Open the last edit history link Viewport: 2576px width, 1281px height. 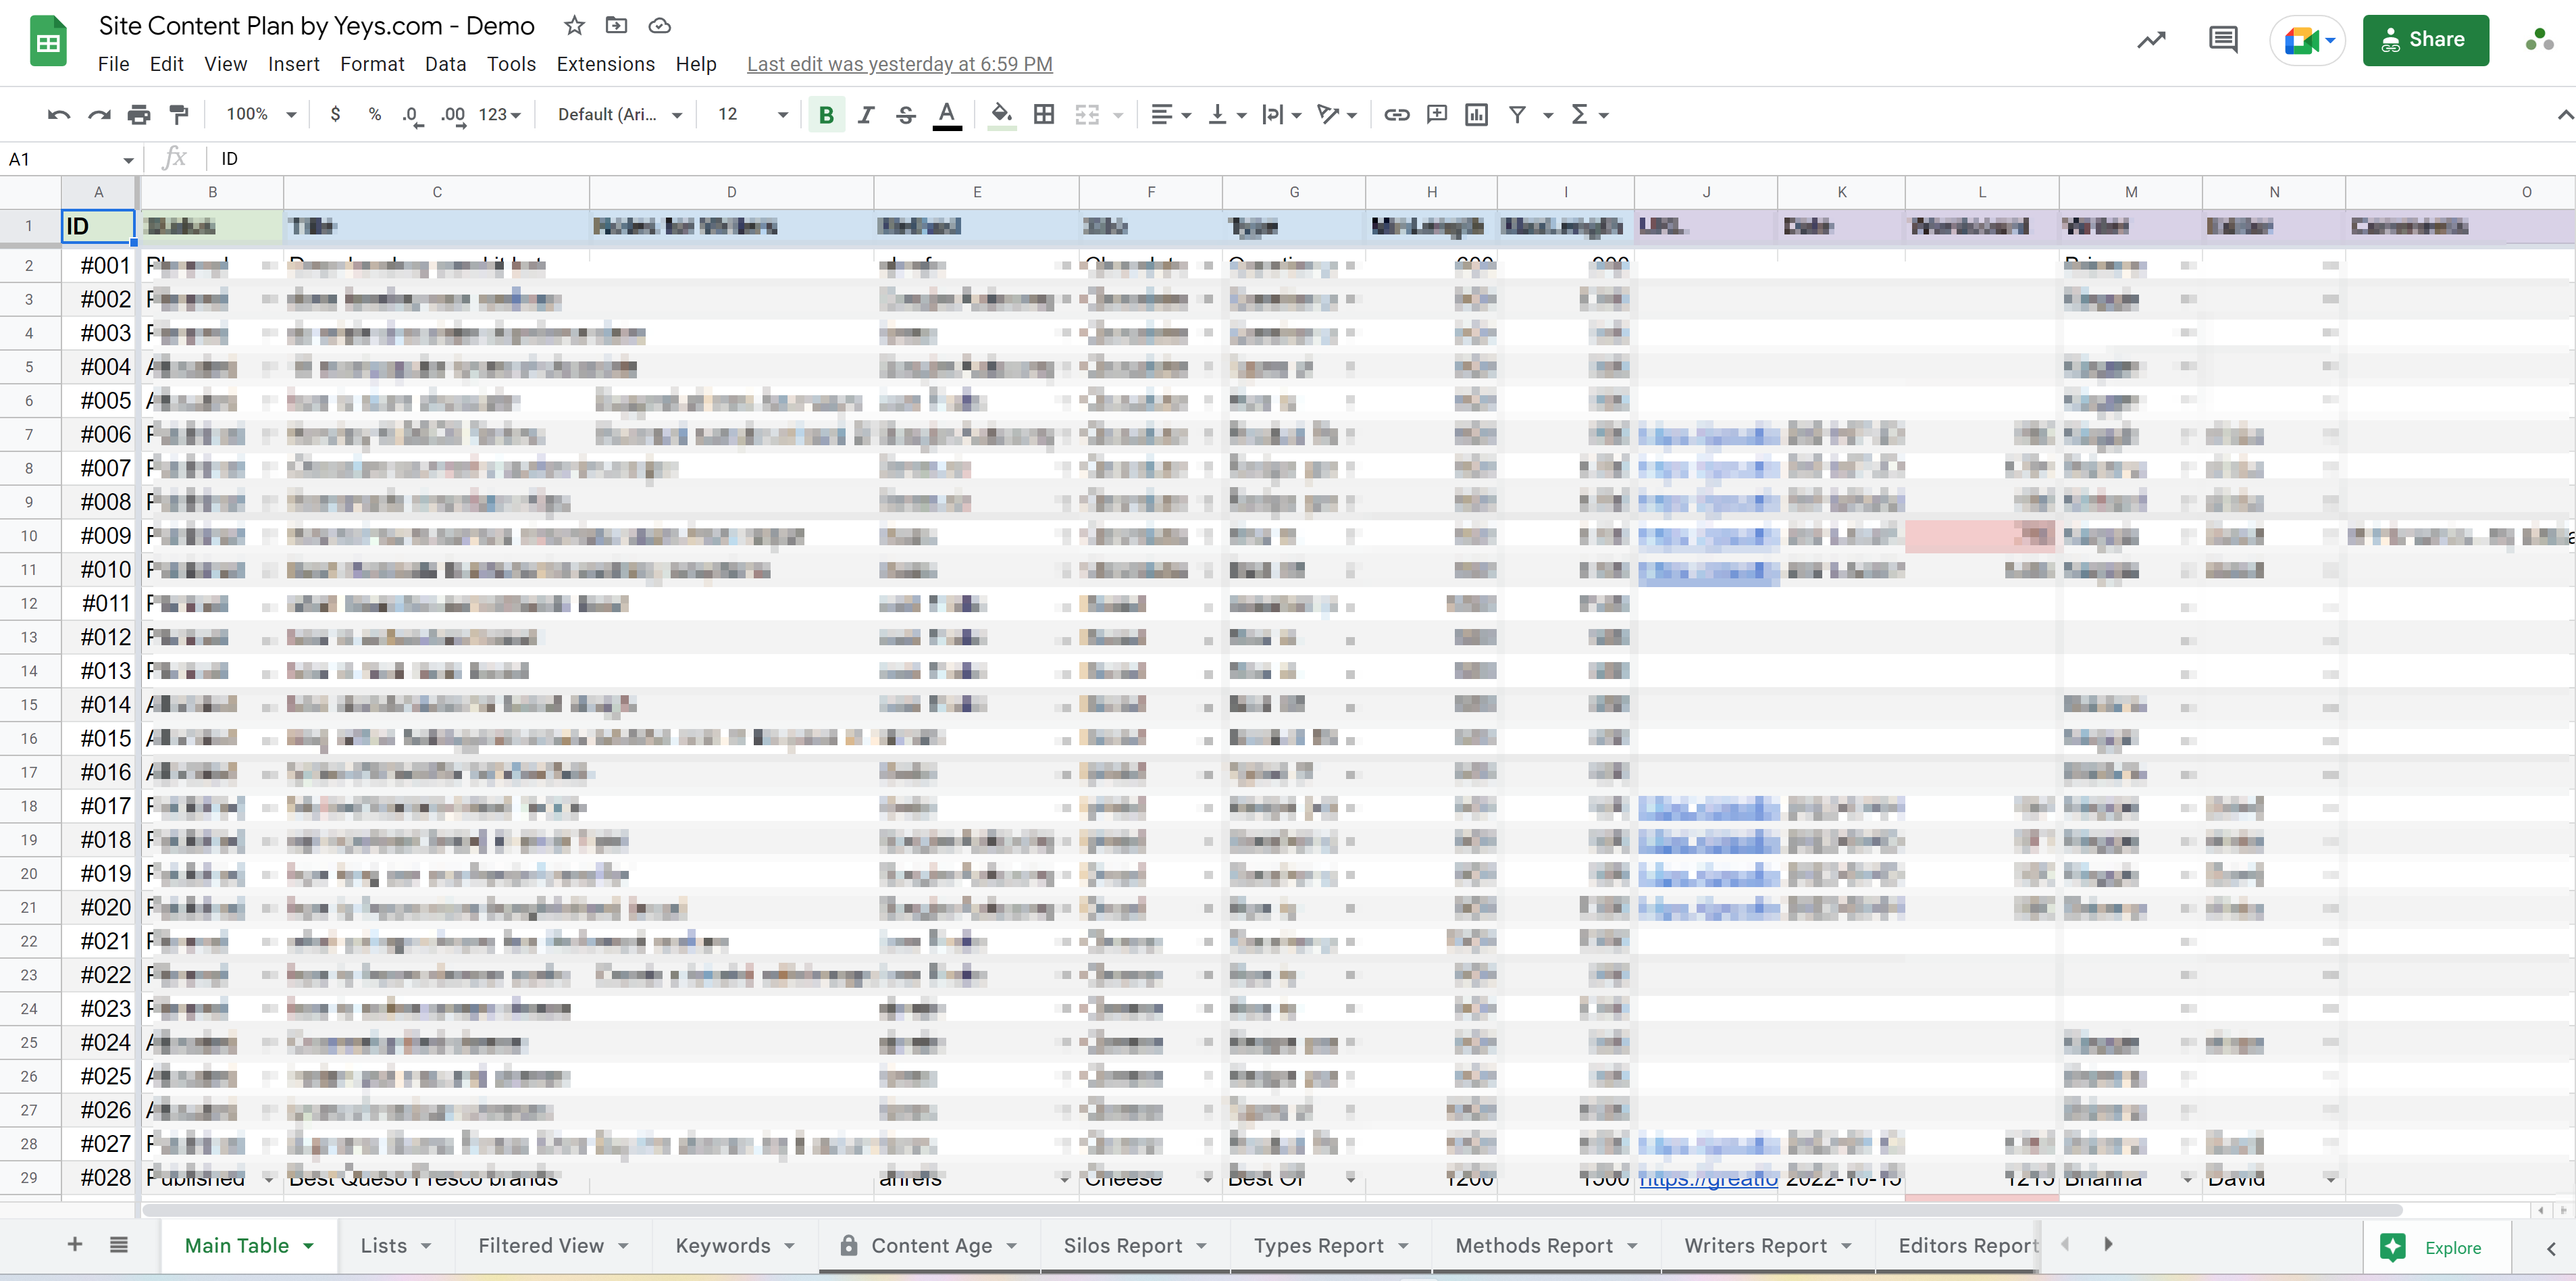click(x=899, y=64)
